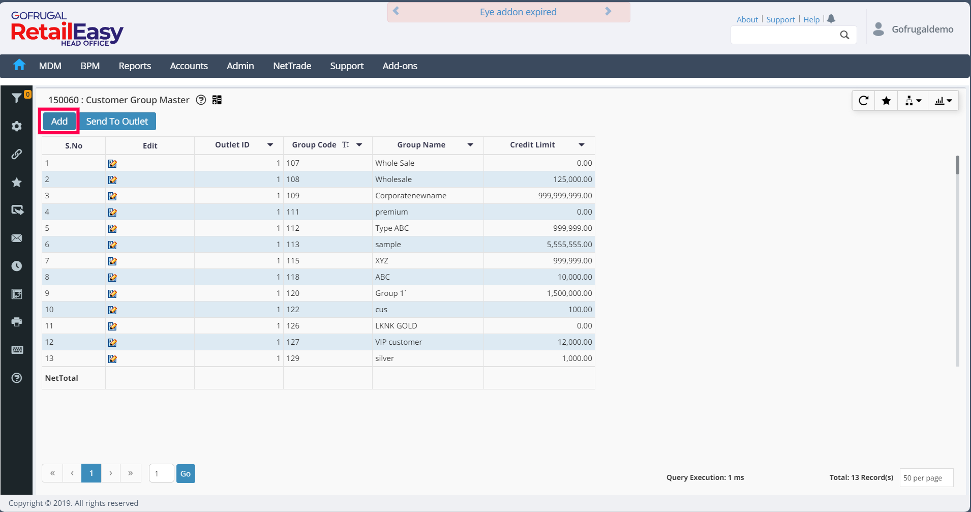
Task: Click help icon beside Customer Group Master
Action: (x=201, y=100)
